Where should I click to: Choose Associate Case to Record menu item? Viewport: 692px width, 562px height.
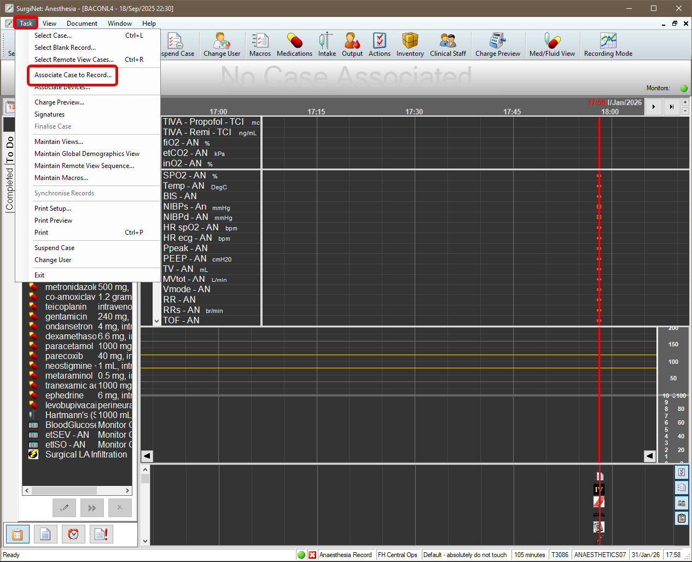click(73, 75)
